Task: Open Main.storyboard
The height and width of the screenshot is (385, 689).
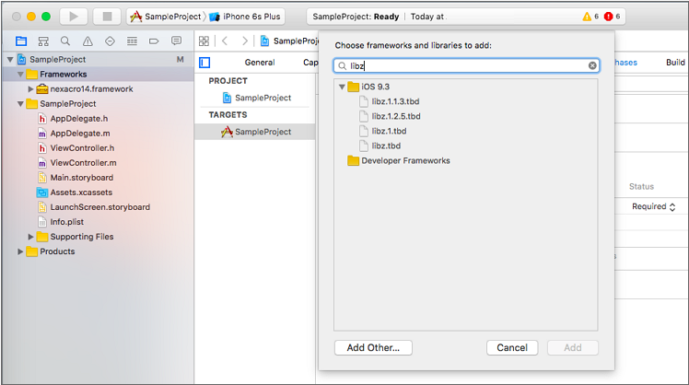Action: coord(76,178)
